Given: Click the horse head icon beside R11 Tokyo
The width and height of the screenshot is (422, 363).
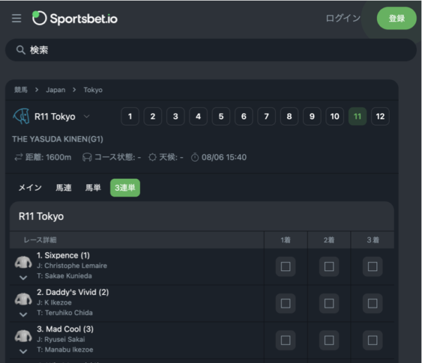Looking at the screenshot, I should pos(21,116).
